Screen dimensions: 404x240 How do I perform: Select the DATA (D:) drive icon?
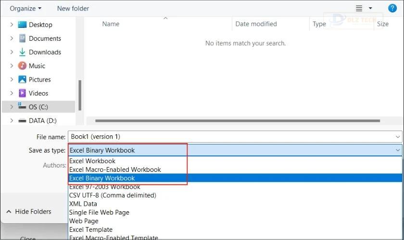(22, 120)
